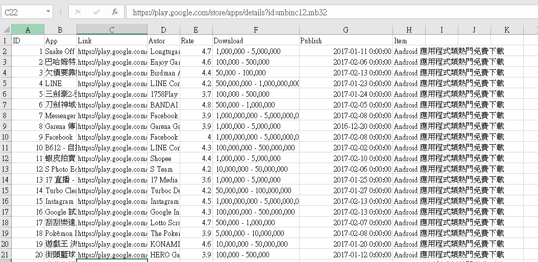Click the 'Item' header cell

click(409, 41)
